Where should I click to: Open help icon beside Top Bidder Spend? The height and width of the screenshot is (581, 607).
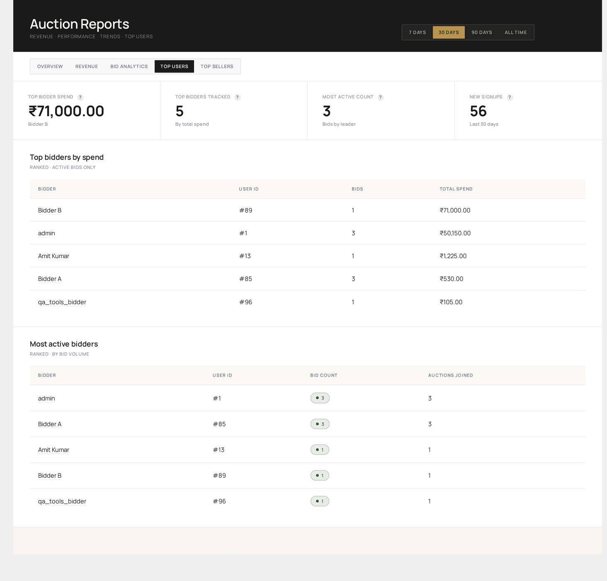(x=80, y=97)
